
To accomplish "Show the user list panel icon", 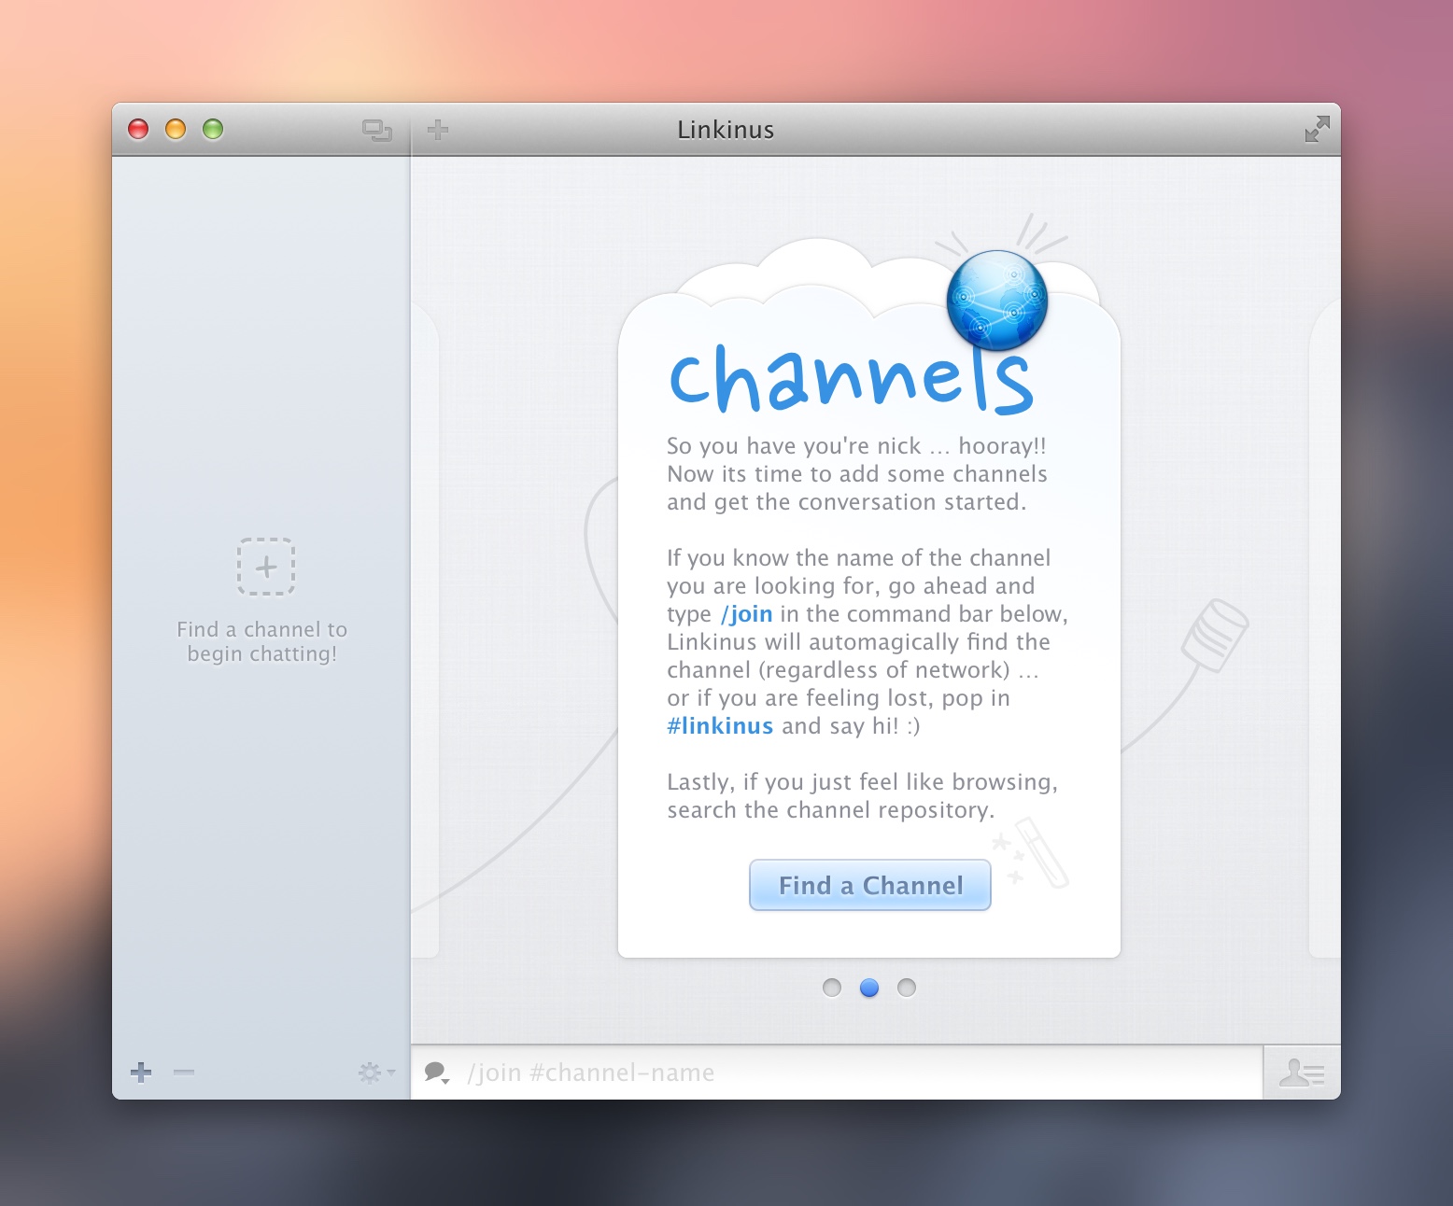I will click(x=1302, y=1073).
